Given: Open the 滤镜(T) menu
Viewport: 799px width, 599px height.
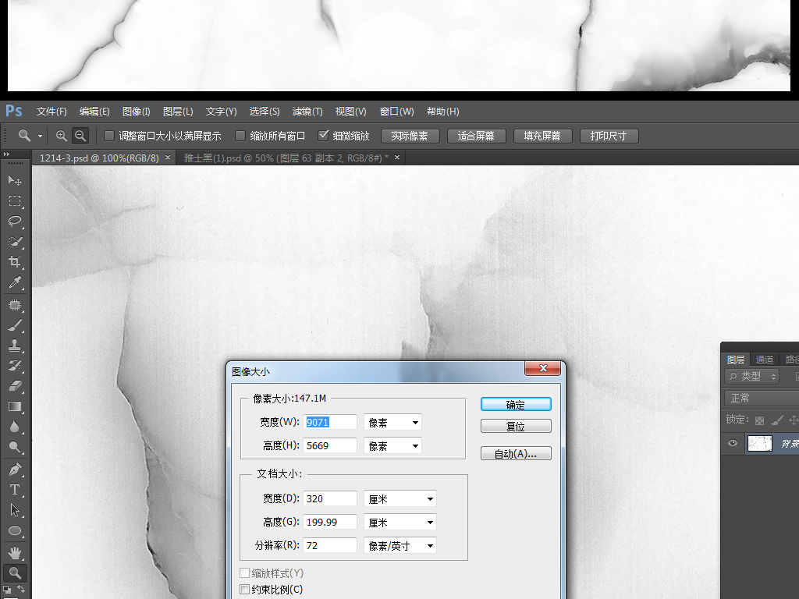Looking at the screenshot, I should pos(307,112).
